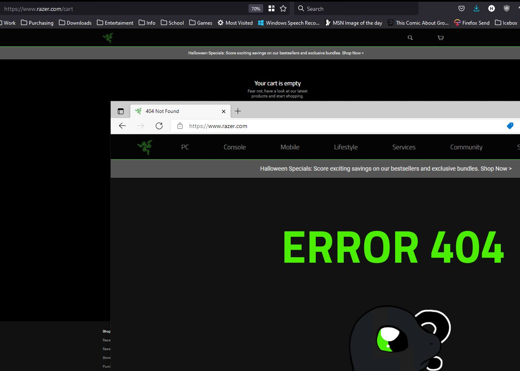The width and height of the screenshot is (520, 371).
Task: Open the Entertaiment bookmarks folder
Action: click(115, 23)
